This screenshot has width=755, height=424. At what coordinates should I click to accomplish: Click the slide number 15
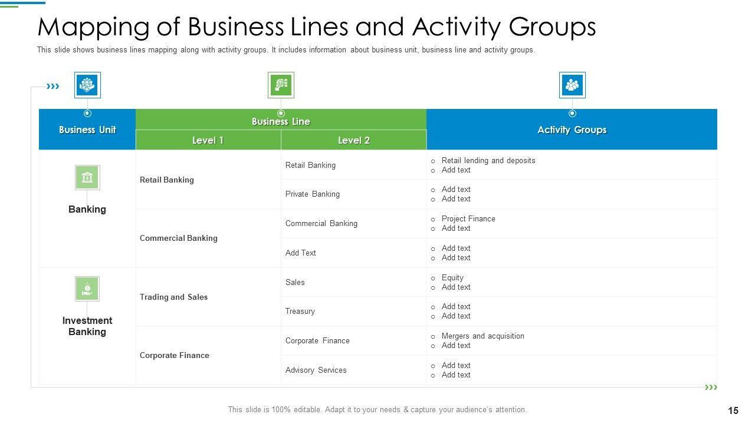click(733, 410)
